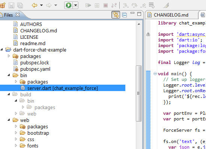Click the Step Into icon
Screen dimensions: 206x149
tap(126, 6)
